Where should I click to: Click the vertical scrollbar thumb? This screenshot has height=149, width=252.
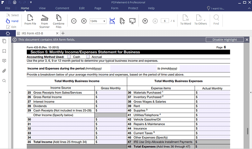pos(248,131)
